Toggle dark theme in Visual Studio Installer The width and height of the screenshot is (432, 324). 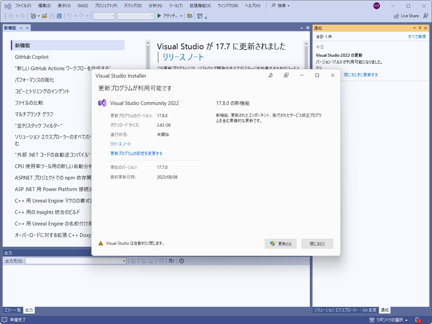tap(270, 75)
